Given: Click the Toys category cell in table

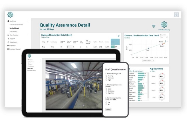Looking at the screenshot, I should pyautogui.click(x=43, y=47).
